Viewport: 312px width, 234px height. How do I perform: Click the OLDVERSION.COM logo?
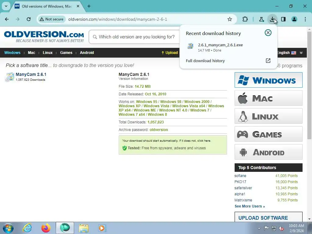click(44, 37)
